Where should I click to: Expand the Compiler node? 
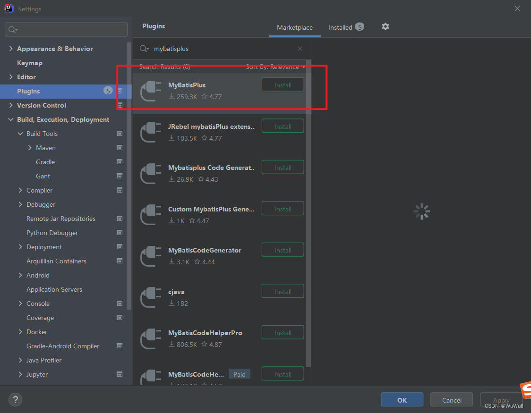click(20, 190)
